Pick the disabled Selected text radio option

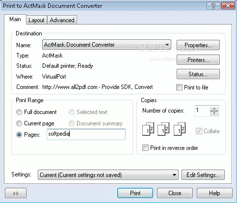click(72, 112)
